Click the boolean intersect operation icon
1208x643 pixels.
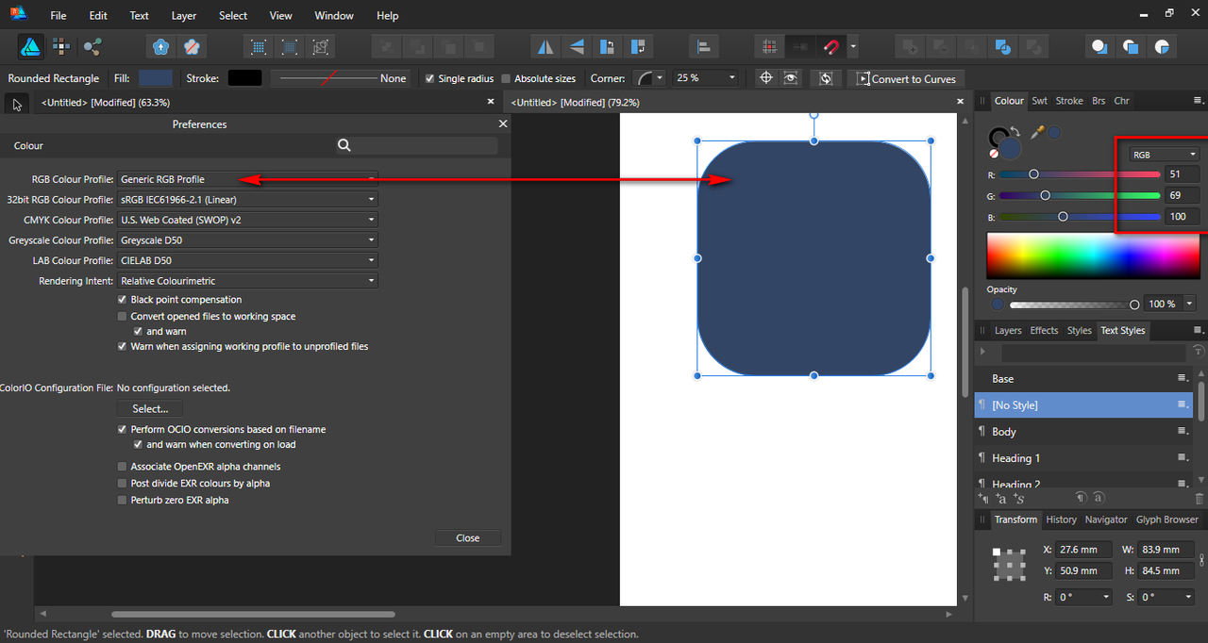pyautogui.click(x=972, y=46)
